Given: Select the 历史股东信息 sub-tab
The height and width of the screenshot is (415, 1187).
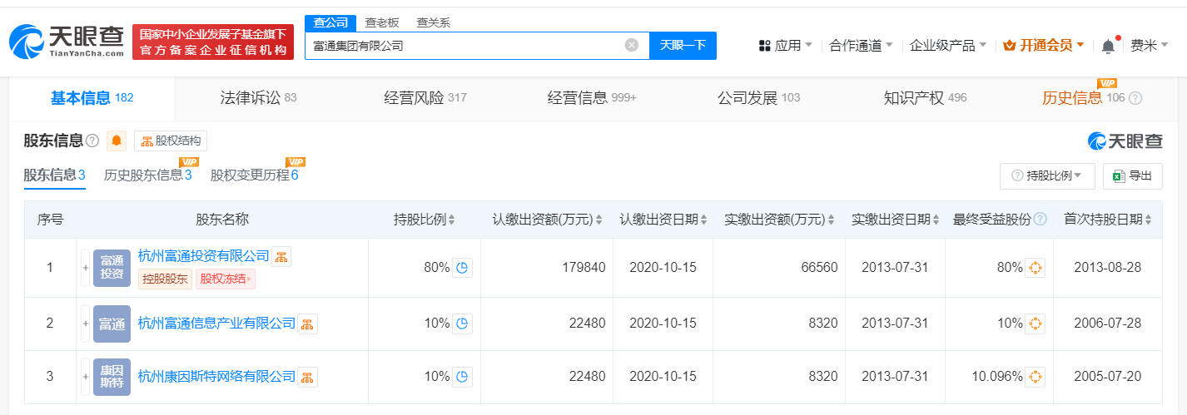Looking at the screenshot, I should point(147,175).
